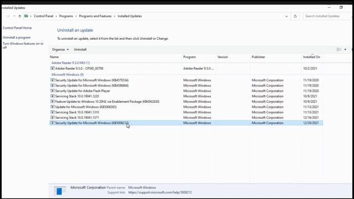
Task: Click the Forward navigation arrow
Action: [x=8, y=16]
